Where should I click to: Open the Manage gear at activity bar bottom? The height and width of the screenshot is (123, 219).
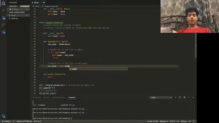[3, 116]
